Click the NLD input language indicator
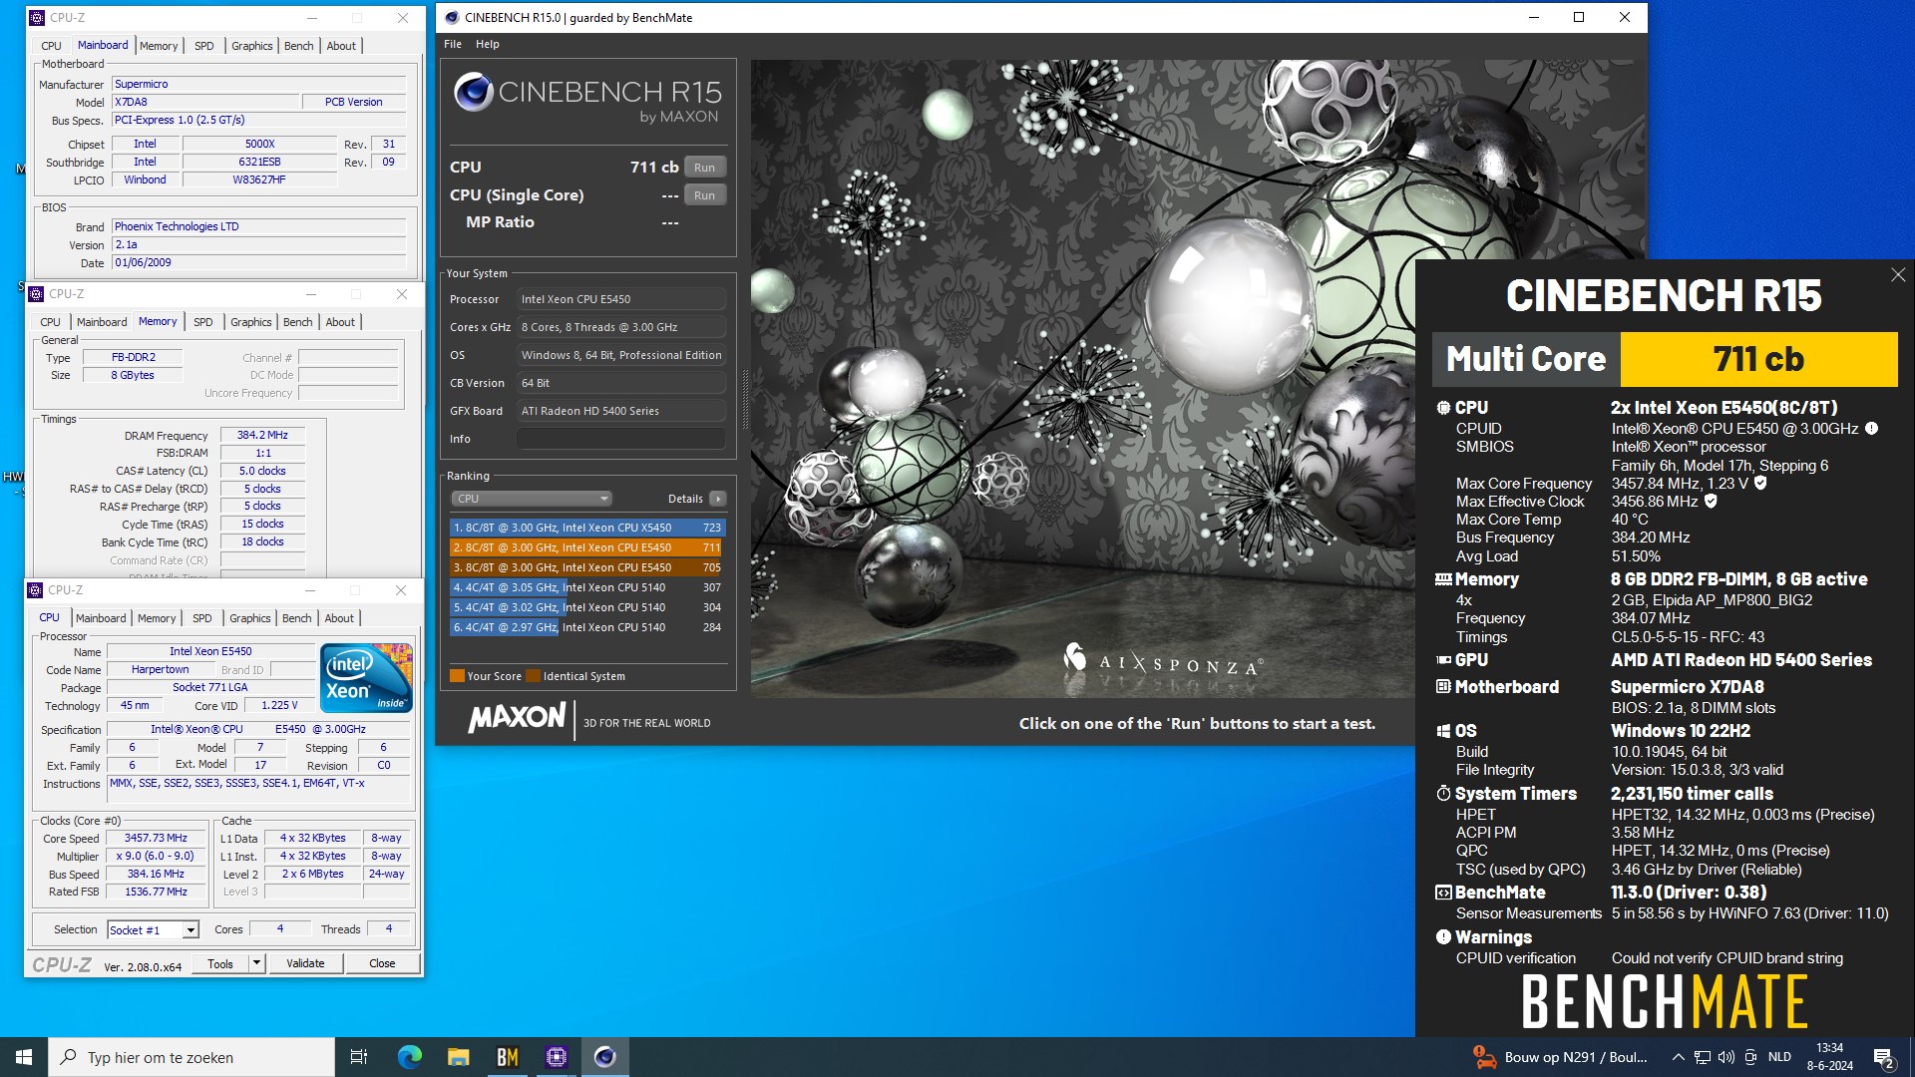Screen dimensions: 1915x1077 (x=1779, y=1057)
